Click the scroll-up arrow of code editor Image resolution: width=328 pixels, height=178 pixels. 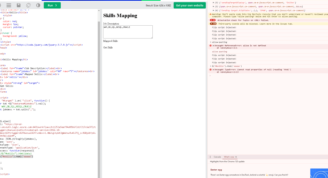tap(99, 11)
